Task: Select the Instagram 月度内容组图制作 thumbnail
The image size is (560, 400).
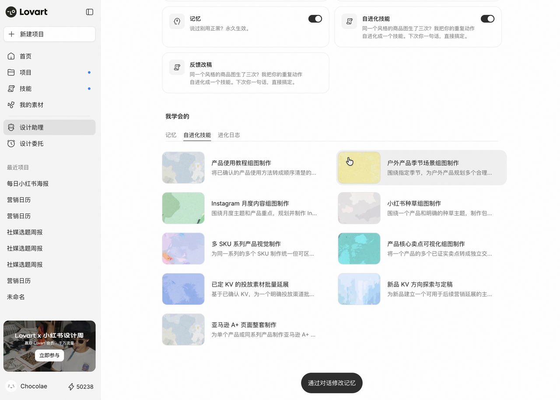Action: tap(183, 208)
